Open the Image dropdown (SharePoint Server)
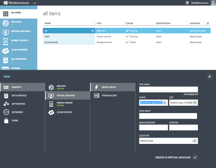 (153, 103)
